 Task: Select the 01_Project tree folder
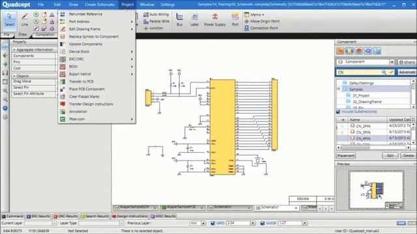[361, 96]
